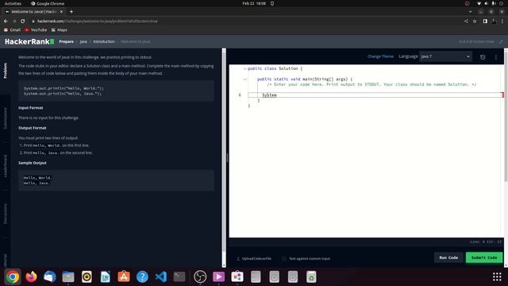Image resolution: width=508 pixels, height=286 pixels.
Task: Open the system status menu
Action: pos(490,3)
